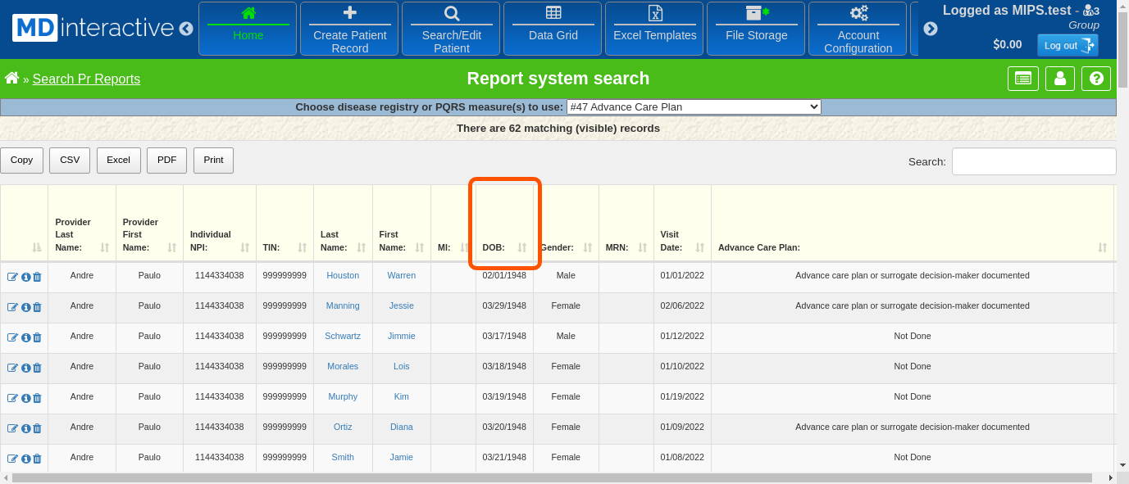Screen dimensions: 1129x484
Task: Export the table with CSV button
Action: (x=70, y=161)
